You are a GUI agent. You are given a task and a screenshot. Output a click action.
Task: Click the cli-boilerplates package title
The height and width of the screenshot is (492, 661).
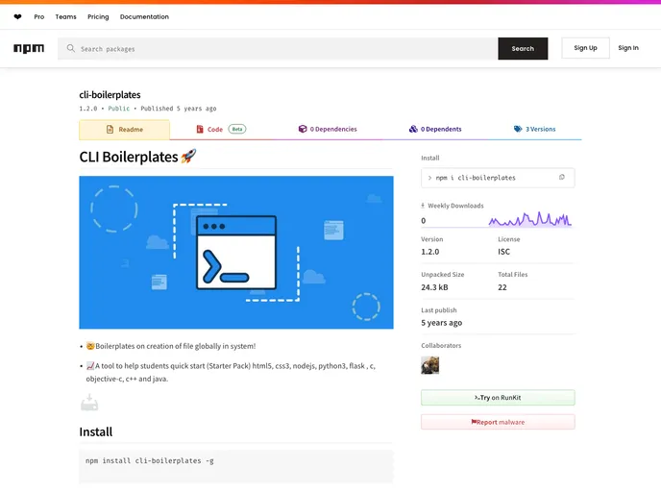[110, 95]
